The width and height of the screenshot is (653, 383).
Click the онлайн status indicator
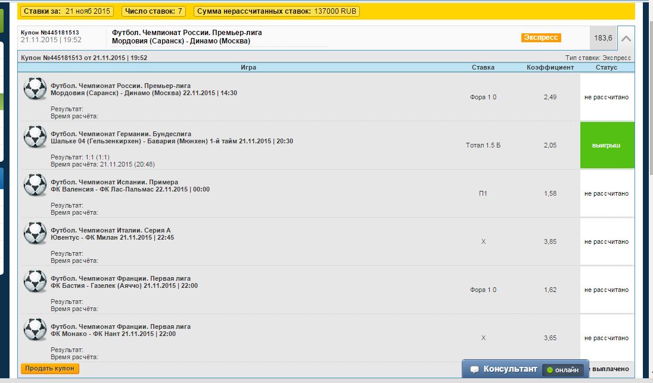[x=562, y=370]
